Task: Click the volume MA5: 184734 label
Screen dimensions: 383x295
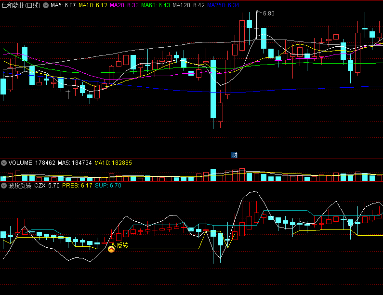Action: (x=75, y=163)
